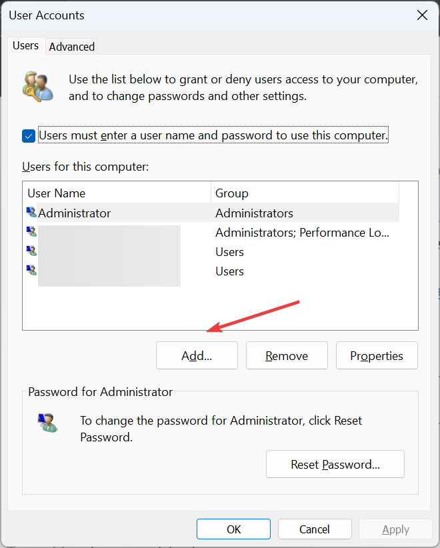Open Properties for the selected user

click(377, 355)
